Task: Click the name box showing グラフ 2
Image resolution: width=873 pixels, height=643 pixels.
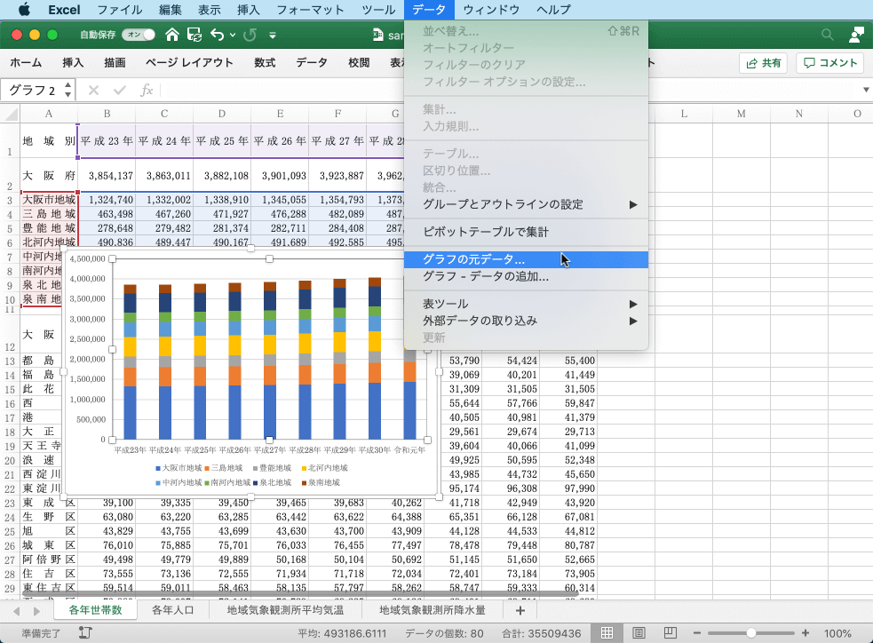Action: click(34, 91)
